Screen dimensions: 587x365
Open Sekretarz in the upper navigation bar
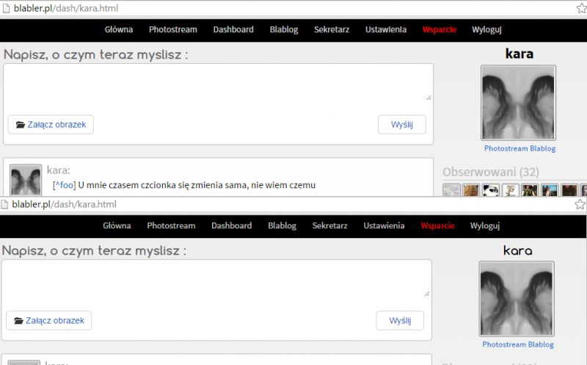tap(332, 29)
